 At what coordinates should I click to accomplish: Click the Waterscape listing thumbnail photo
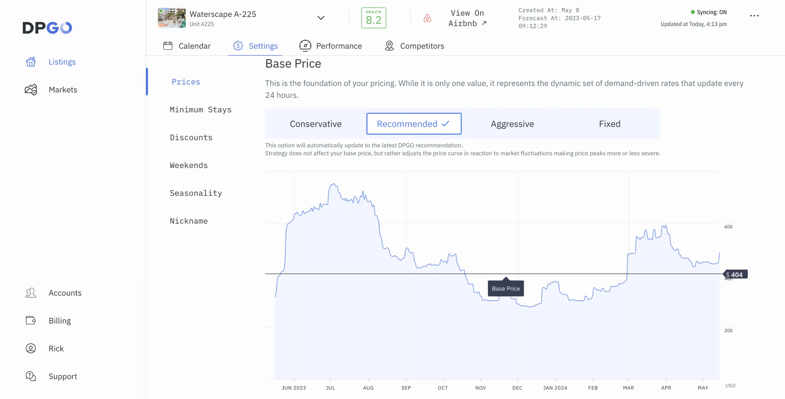coord(171,18)
